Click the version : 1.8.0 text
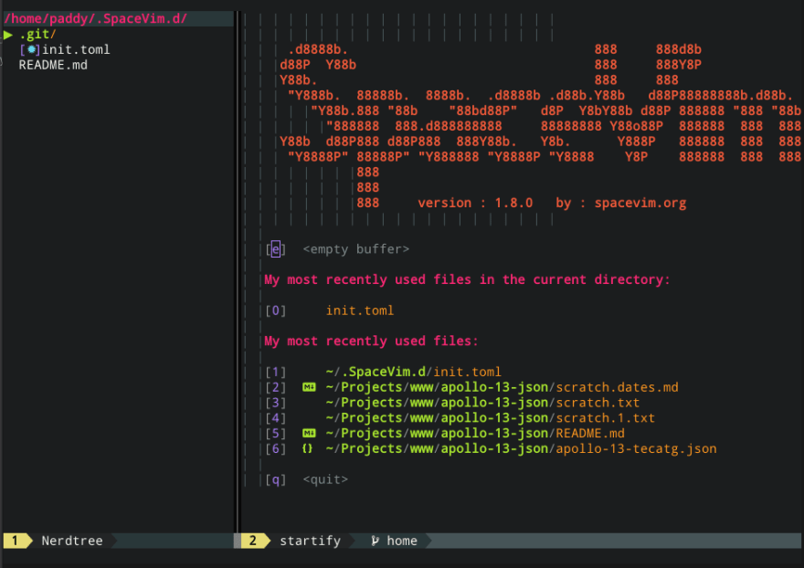This screenshot has height=568, width=804. pos(475,203)
